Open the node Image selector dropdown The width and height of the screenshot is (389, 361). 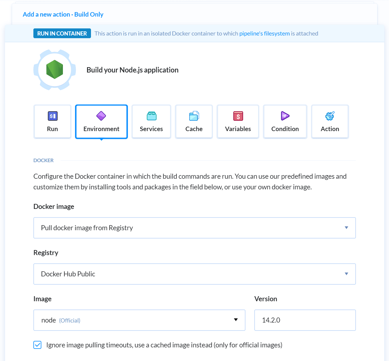pos(139,320)
